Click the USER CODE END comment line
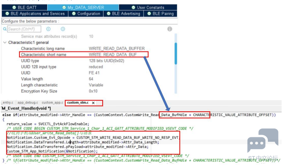 [x=97, y=156]
